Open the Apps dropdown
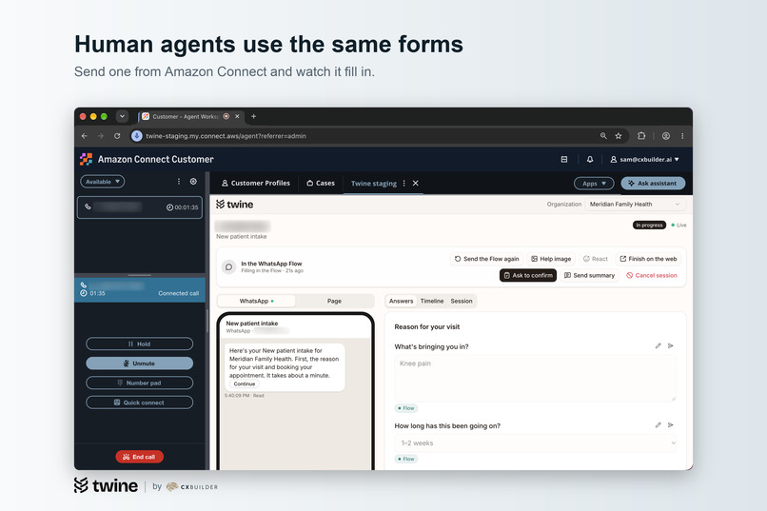Image resolution: width=767 pixels, height=511 pixels. [x=594, y=184]
